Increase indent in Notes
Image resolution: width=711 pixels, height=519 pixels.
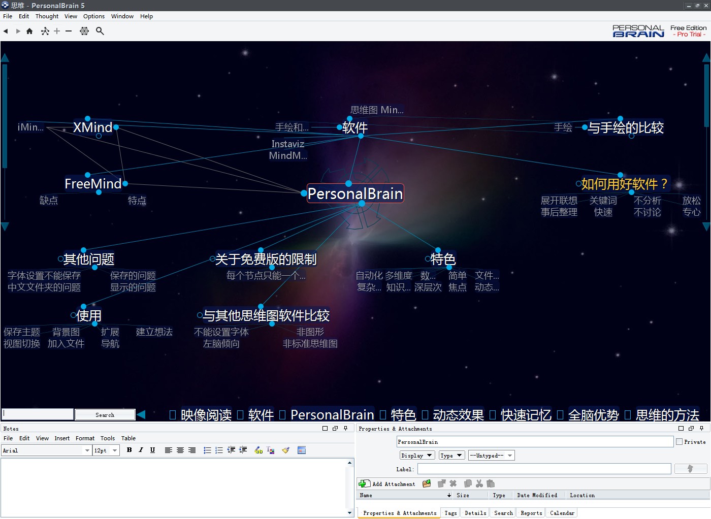pos(243,450)
